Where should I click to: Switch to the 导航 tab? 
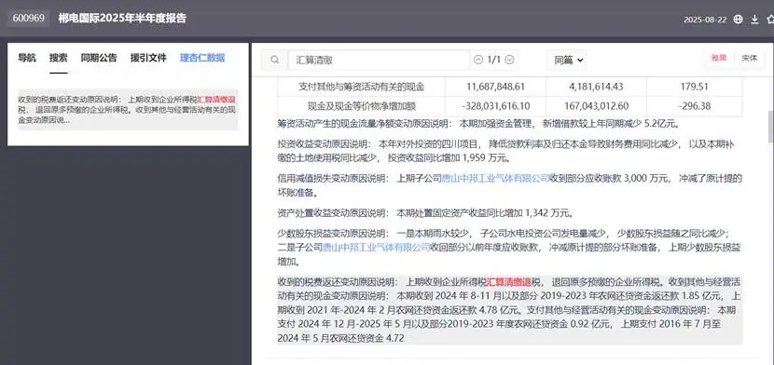tap(27, 58)
